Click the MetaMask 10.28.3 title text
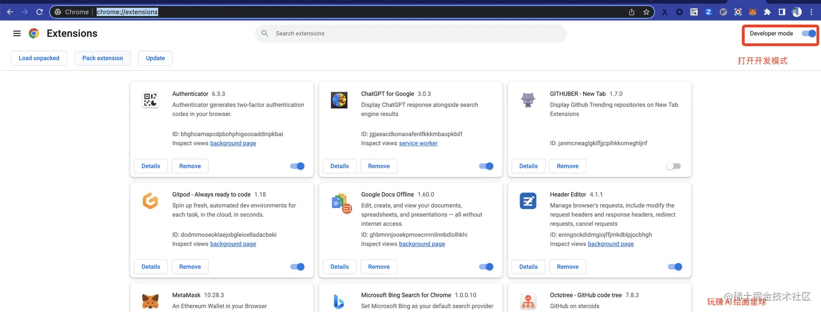This screenshot has height=312, width=821. point(198,295)
